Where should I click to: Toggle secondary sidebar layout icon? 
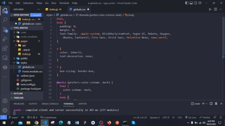click(x=195, y=3)
